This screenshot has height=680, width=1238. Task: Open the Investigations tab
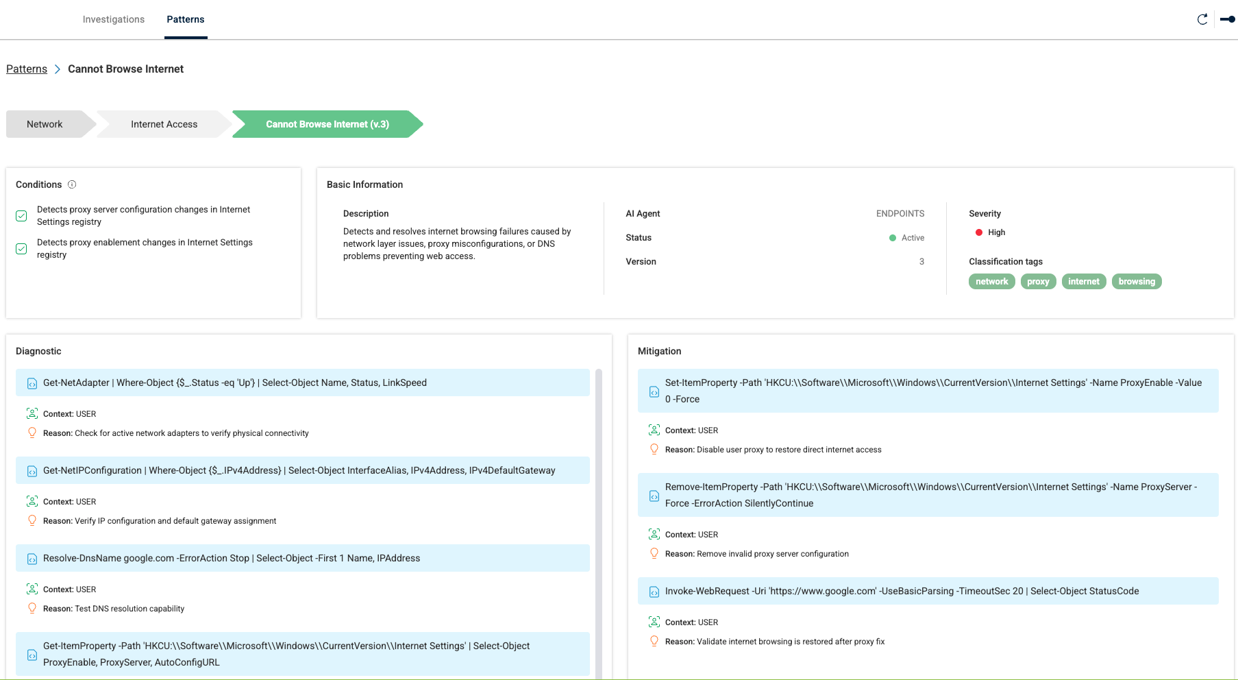(x=114, y=19)
